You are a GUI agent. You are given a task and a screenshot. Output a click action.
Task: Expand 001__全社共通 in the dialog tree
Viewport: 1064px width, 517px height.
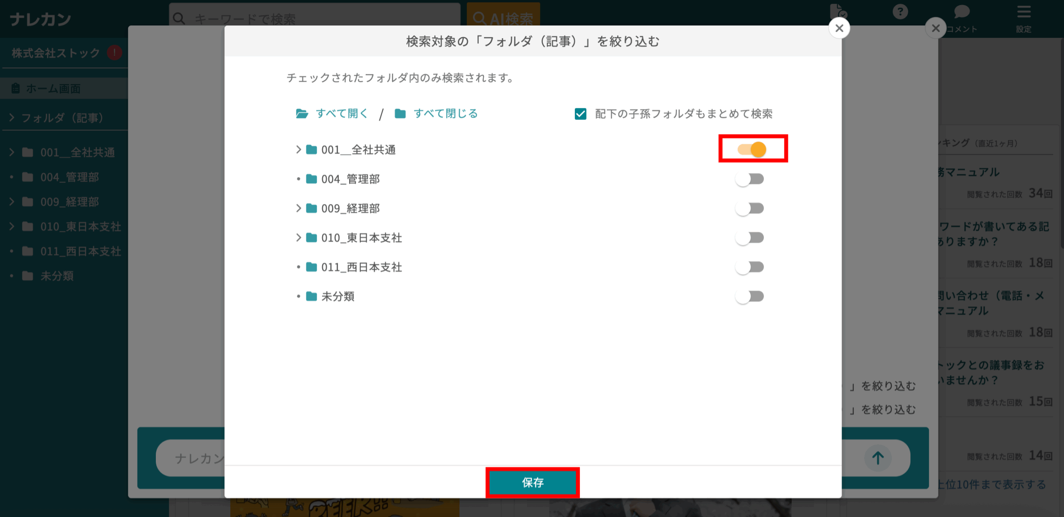pyautogui.click(x=298, y=150)
